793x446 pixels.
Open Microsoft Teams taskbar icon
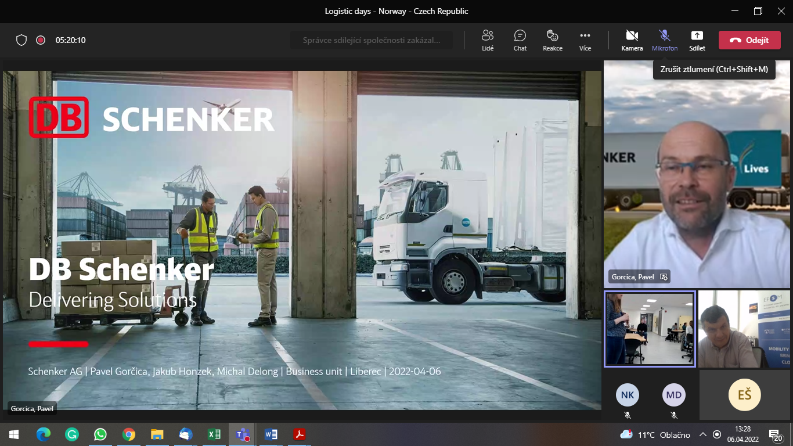pos(243,434)
